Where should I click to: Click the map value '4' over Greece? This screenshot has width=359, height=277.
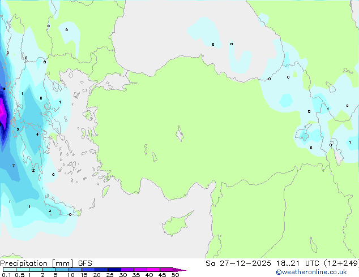[x=37, y=134]
